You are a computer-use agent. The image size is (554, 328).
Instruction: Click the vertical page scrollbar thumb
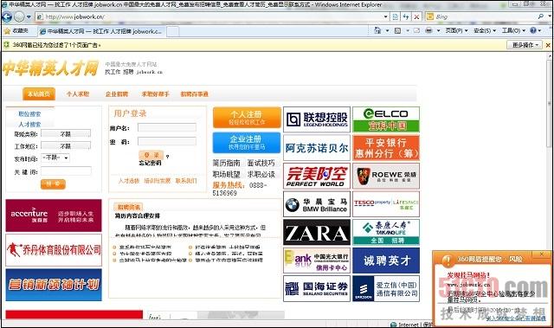tap(550, 104)
